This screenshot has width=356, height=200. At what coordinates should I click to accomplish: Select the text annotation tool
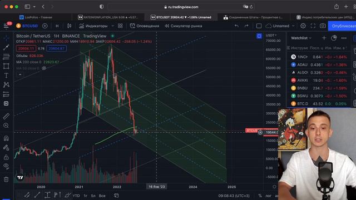pos(6,76)
